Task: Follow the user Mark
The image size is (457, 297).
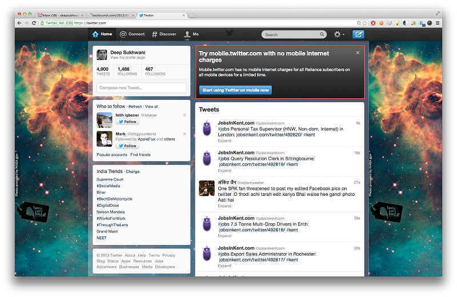Action: pos(127,146)
